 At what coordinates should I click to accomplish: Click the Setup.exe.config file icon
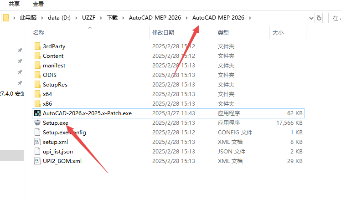tap(37, 132)
